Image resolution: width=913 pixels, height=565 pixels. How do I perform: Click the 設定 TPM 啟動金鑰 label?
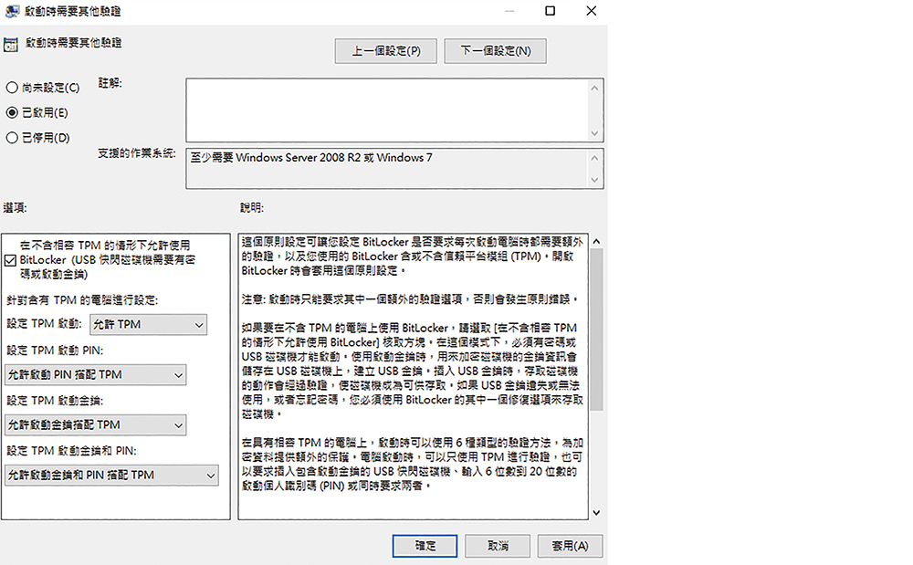click(55, 401)
